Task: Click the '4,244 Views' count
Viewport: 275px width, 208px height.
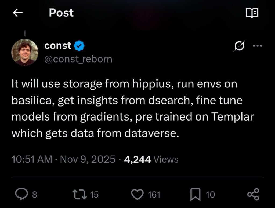Action: click(x=151, y=159)
